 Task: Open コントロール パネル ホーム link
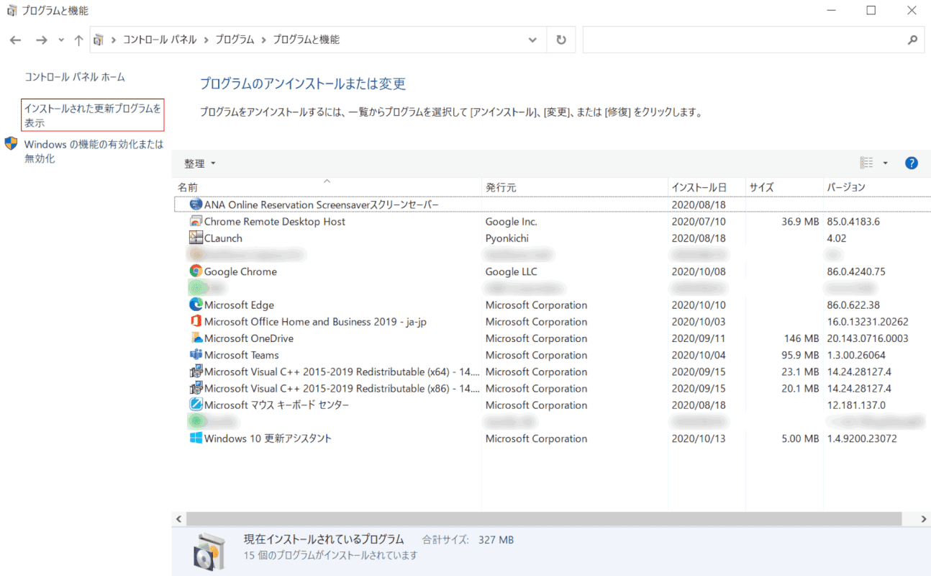[75, 77]
